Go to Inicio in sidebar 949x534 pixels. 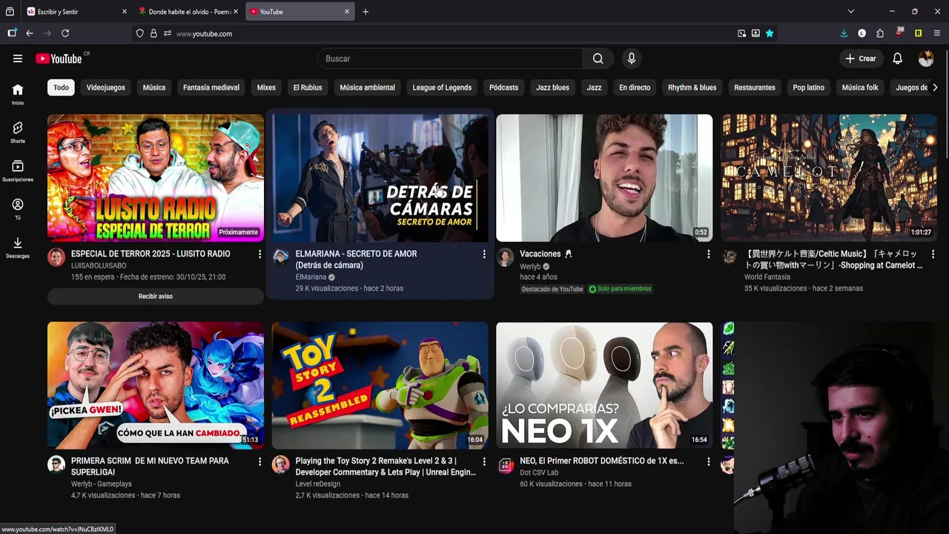[18, 94]
